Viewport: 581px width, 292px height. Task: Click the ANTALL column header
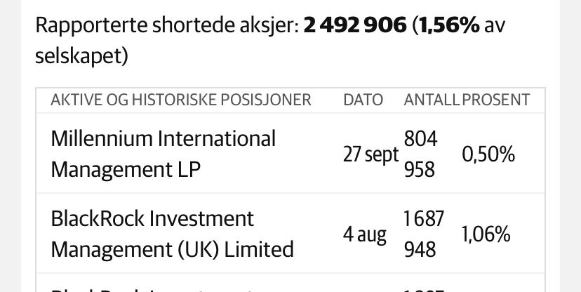point(432,100)
